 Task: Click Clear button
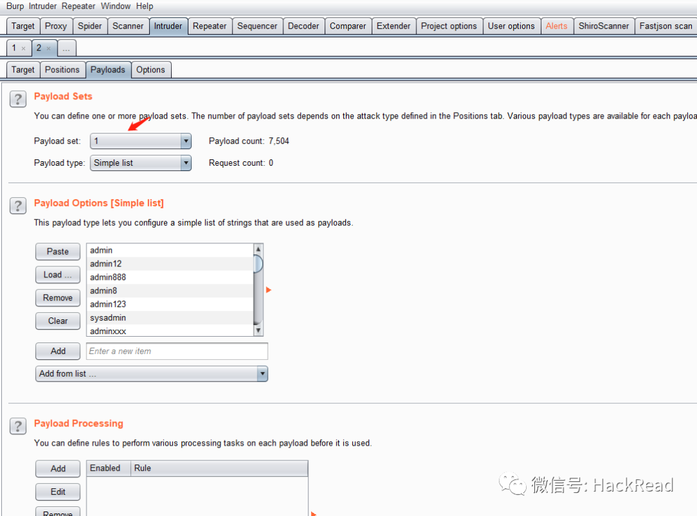click(x=58, y=321)
